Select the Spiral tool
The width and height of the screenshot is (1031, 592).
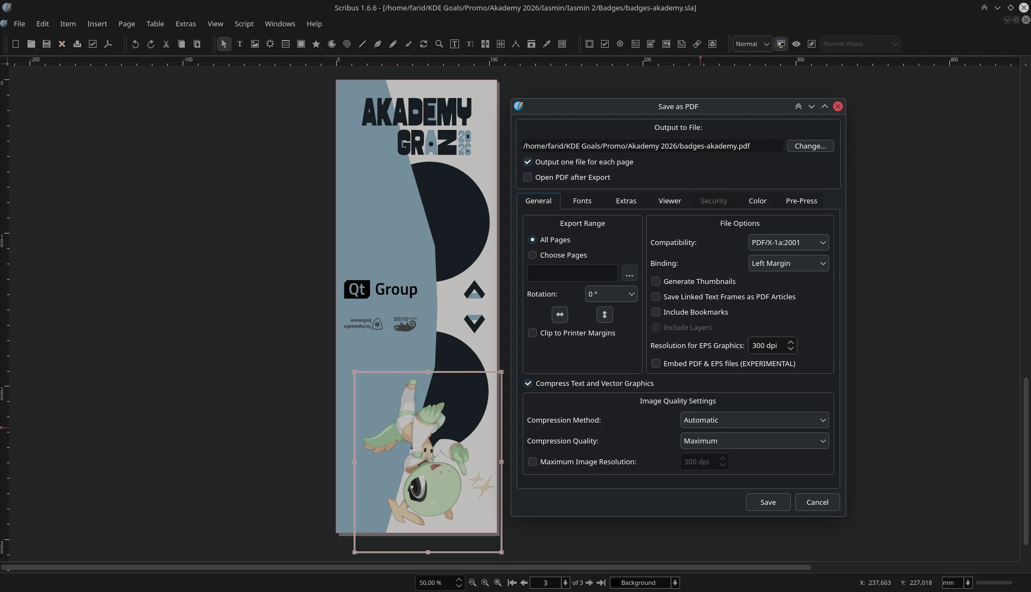[347, 44]
